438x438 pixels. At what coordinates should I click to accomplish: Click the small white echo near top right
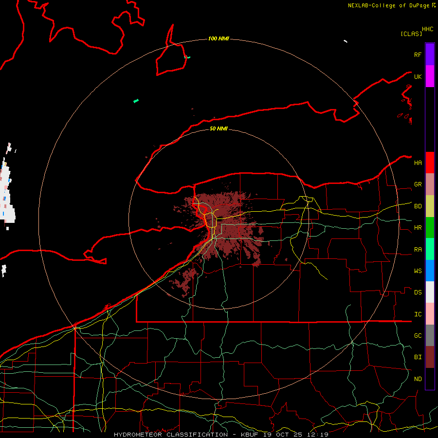(346, 41)
